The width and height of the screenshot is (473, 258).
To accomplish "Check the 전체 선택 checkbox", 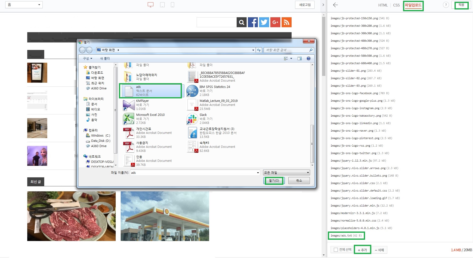I will [x=336, y=250].
